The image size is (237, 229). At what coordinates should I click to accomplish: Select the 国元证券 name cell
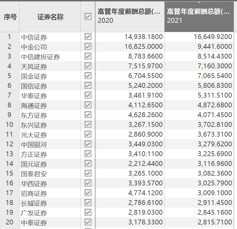(50, 164)
